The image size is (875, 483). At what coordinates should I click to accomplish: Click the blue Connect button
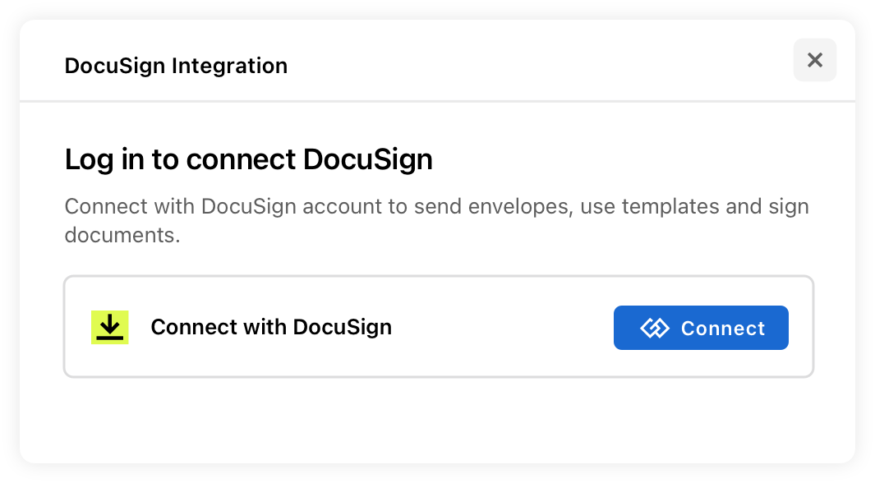coord(701,328)
